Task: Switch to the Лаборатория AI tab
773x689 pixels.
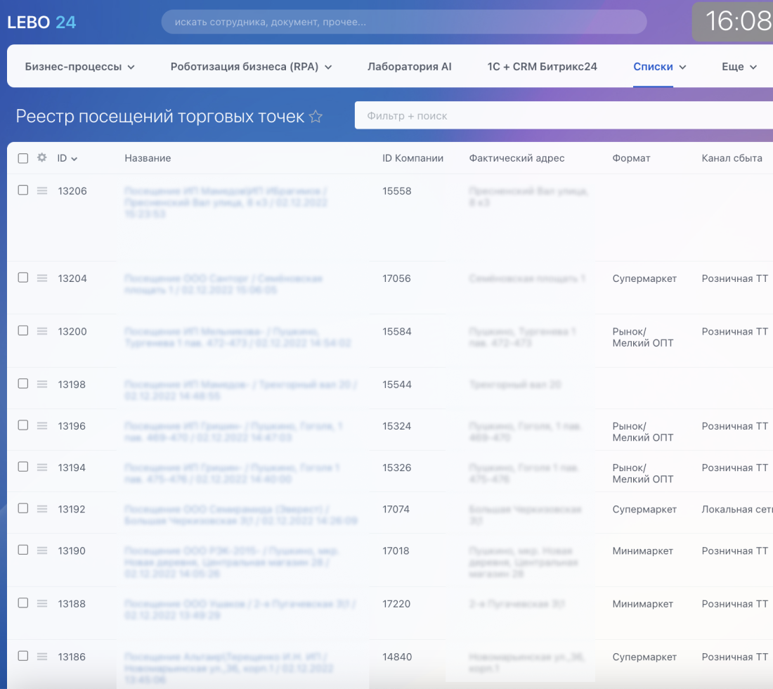Action: [x=409, y=67]
